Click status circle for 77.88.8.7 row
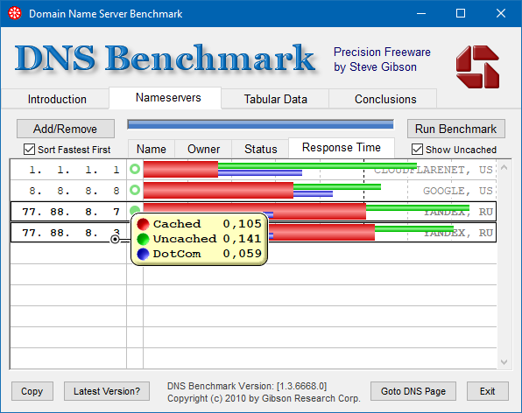This screenshot has height=413, width=522. click(135, 209)
